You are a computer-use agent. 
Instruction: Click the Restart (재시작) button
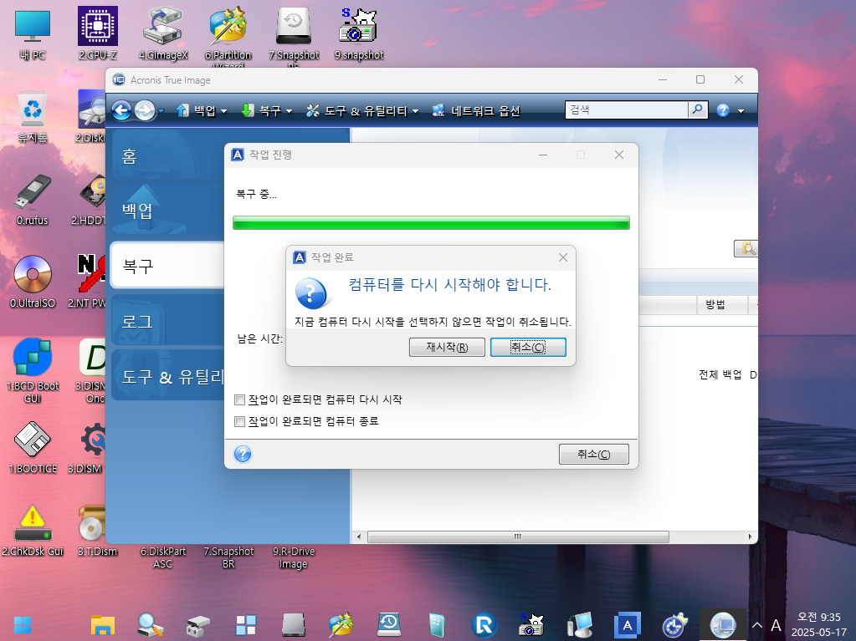pyautogui.click(x=447, y=347)
